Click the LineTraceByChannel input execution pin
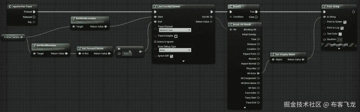 [155, 12]
